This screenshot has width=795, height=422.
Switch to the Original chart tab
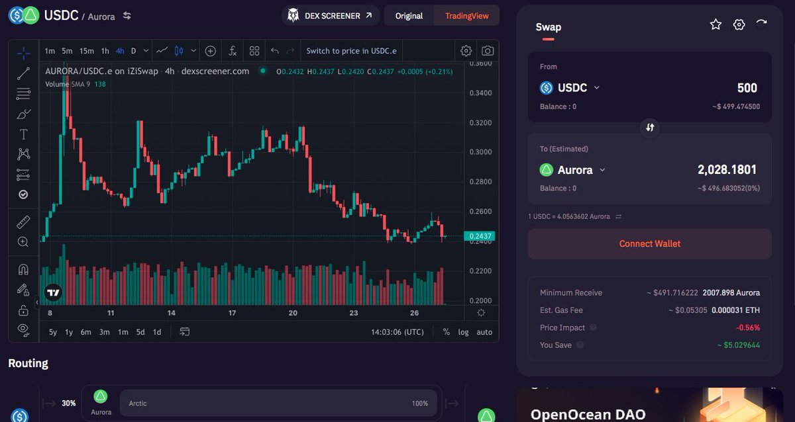click(x=409, y=15)
